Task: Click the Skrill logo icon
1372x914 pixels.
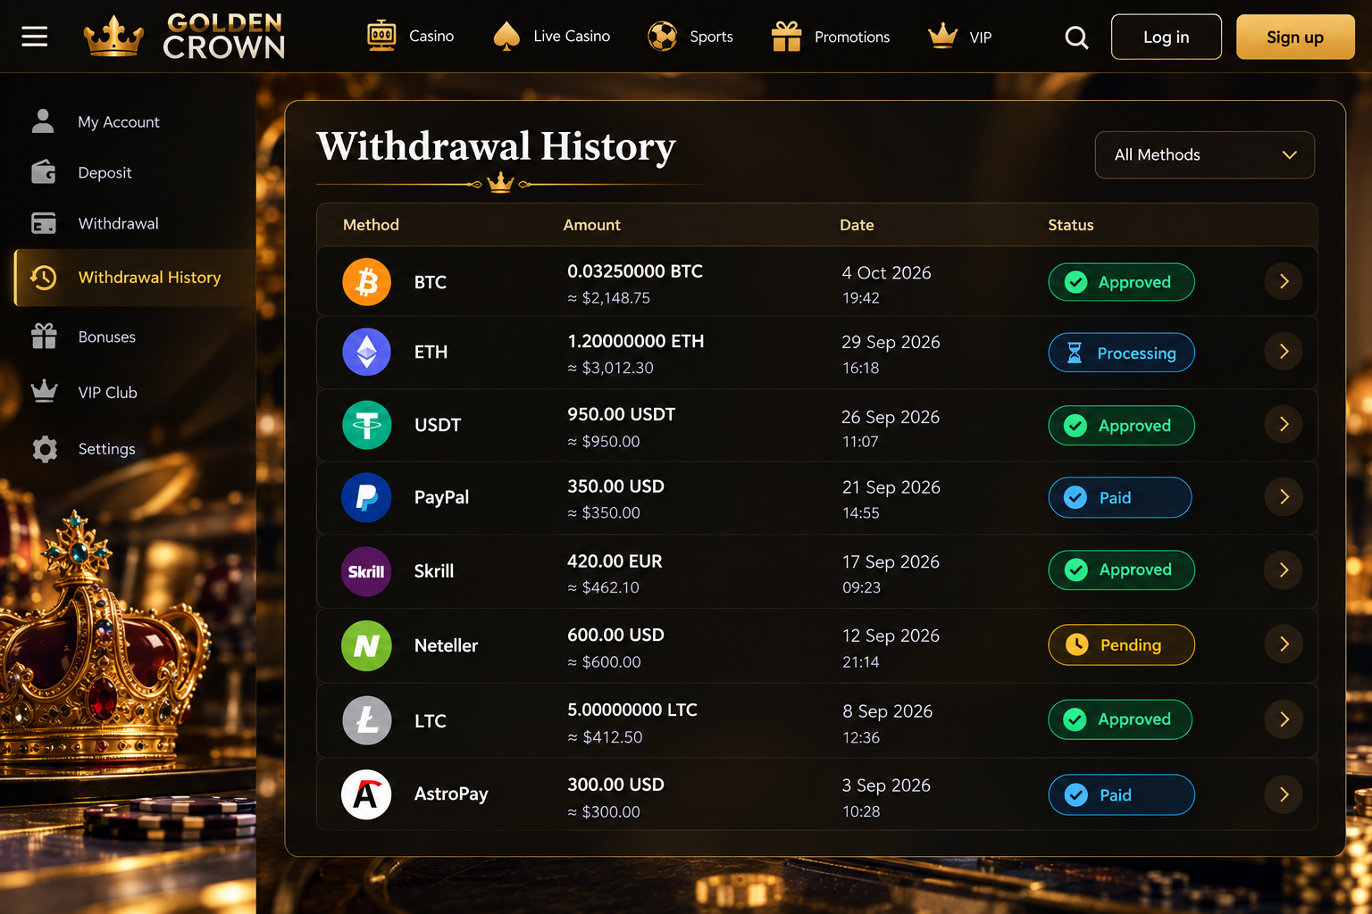Action: 366,571
